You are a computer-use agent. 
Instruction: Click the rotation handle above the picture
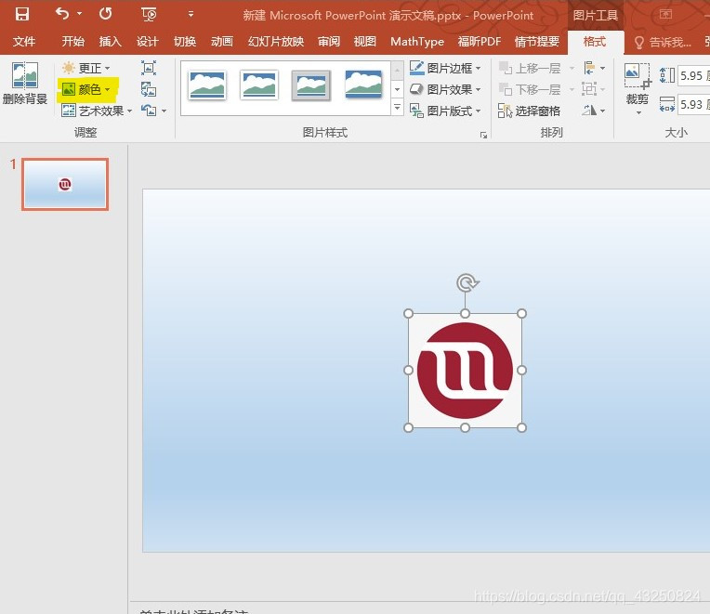467,283
